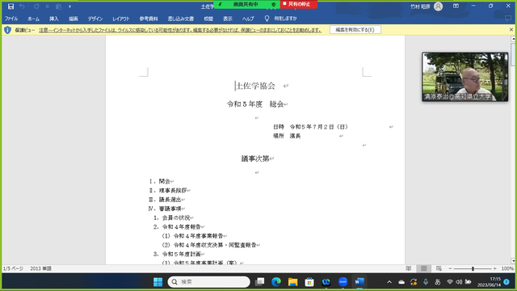The width and height of the screenshot is (517, 291).
Task: Click the Undo arrow icon
Action: tap(22, 6)
